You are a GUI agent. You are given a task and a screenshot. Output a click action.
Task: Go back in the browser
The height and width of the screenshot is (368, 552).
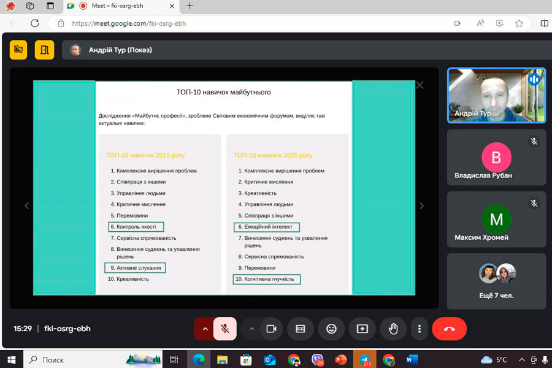pyautogui.click(x=13, y=23)
